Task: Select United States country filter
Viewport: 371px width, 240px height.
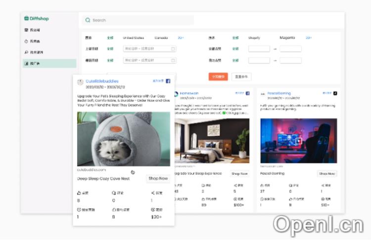Action: pos(133,38)
